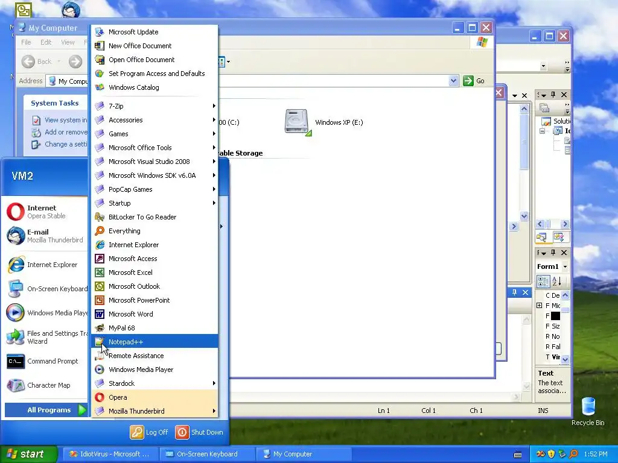Screen dimensions: 618x463
Task: Open Internet Explorer in Start menu left pane
Action: point(46,265)
